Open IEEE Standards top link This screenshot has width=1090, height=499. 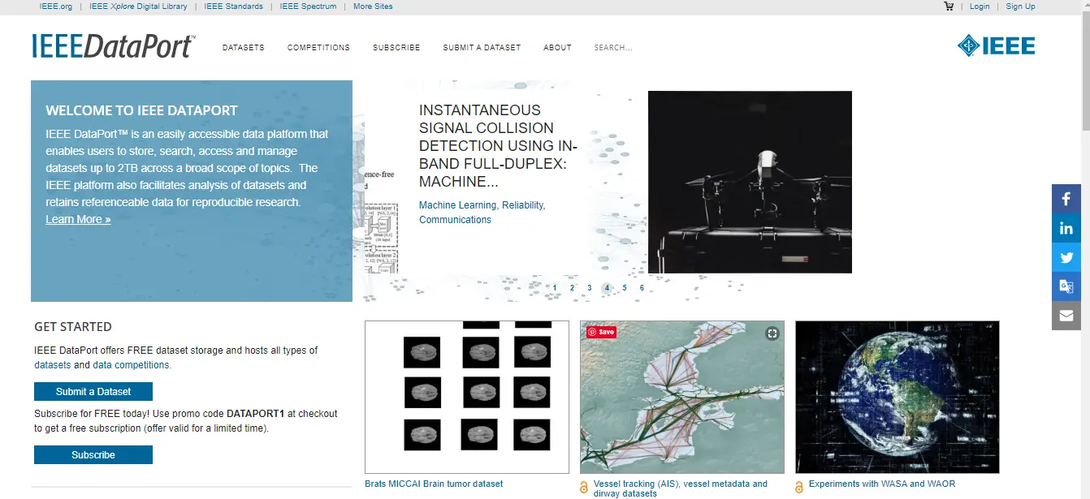tap(234, 6)
